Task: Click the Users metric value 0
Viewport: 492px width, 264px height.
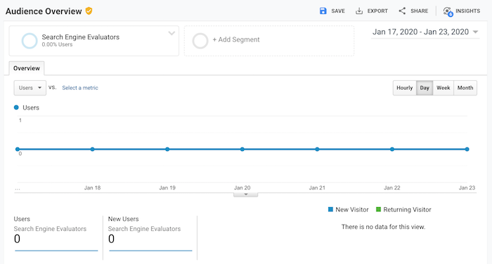Action: [17, 239]
